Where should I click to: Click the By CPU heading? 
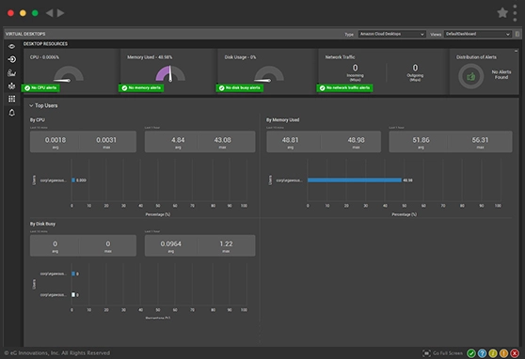[x=38, y=119]
